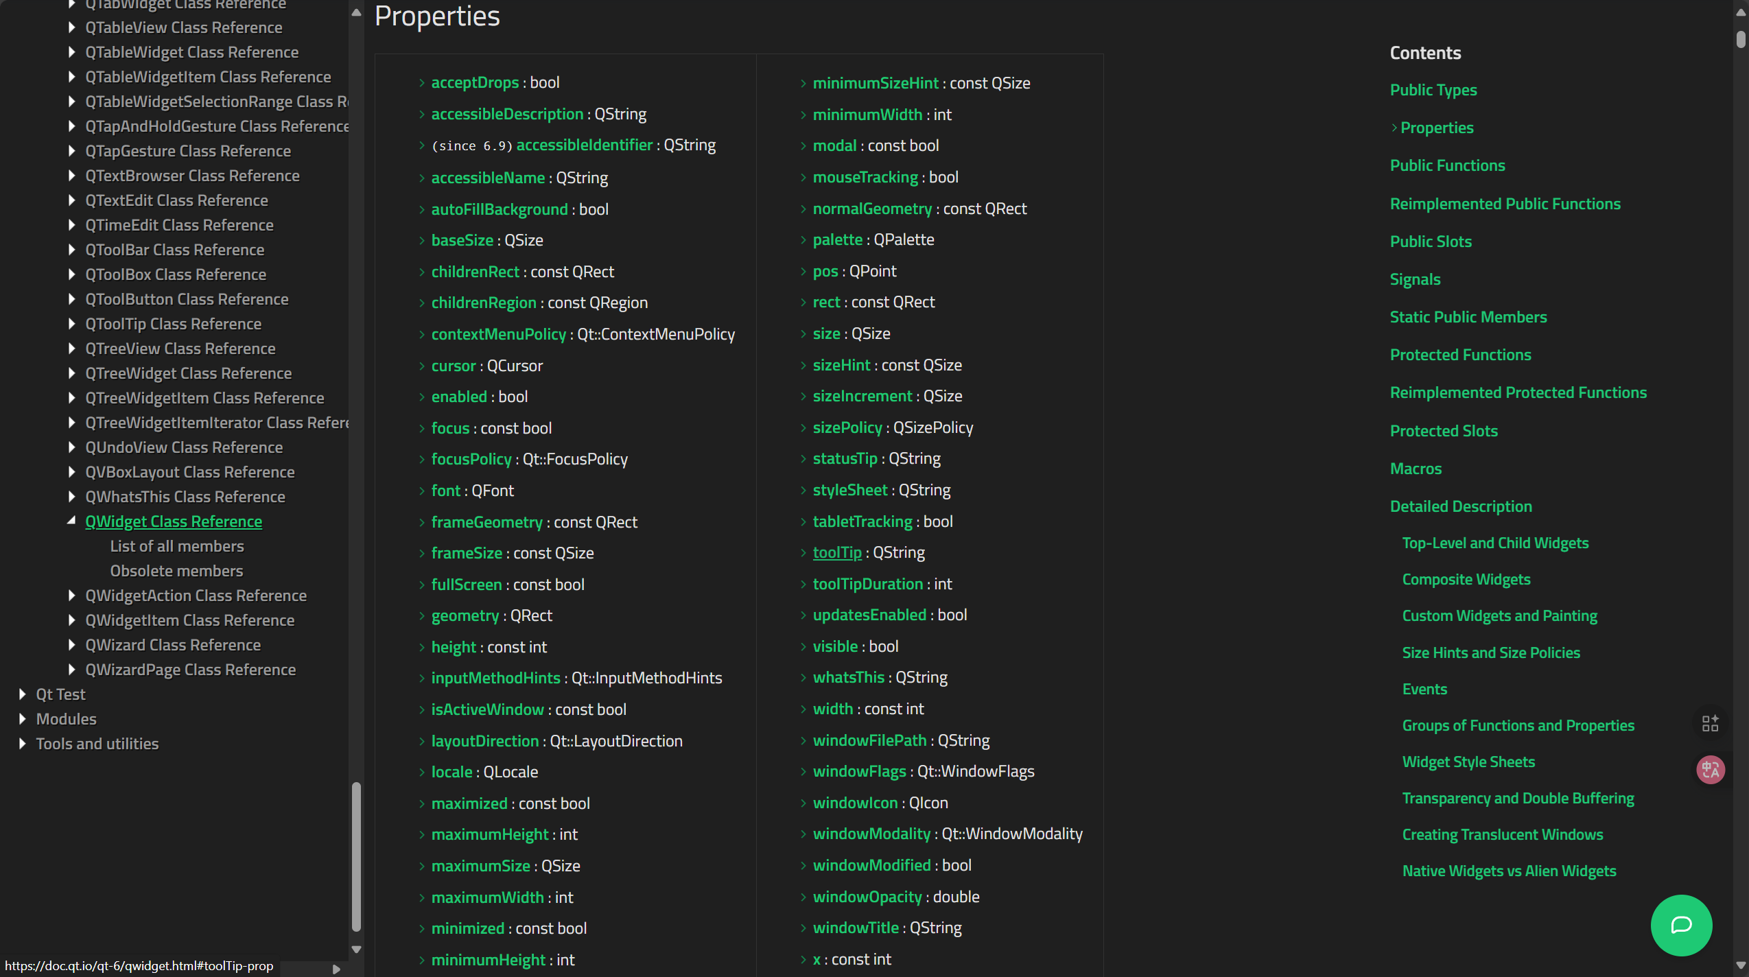Image resolution: width=1749 pixels, height=977 pixels.
Task: Expand QWizard Class Reference node
Action: (x=71, y=645)
